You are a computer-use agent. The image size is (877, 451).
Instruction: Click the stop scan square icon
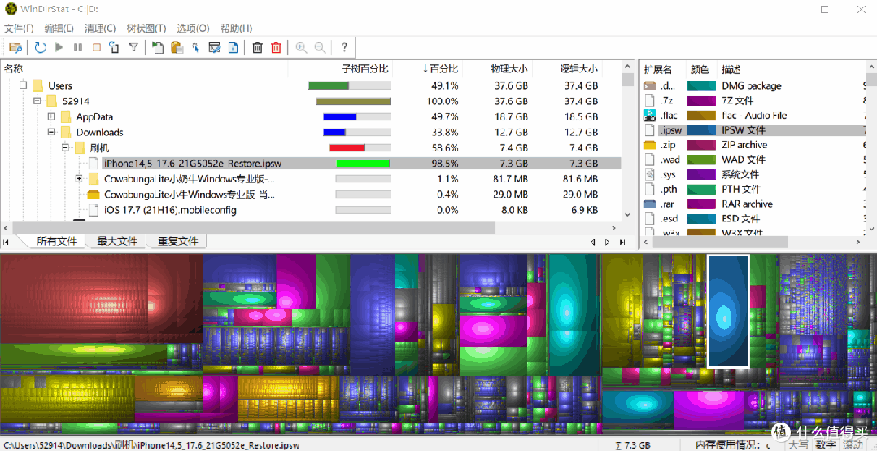[96, 47]
